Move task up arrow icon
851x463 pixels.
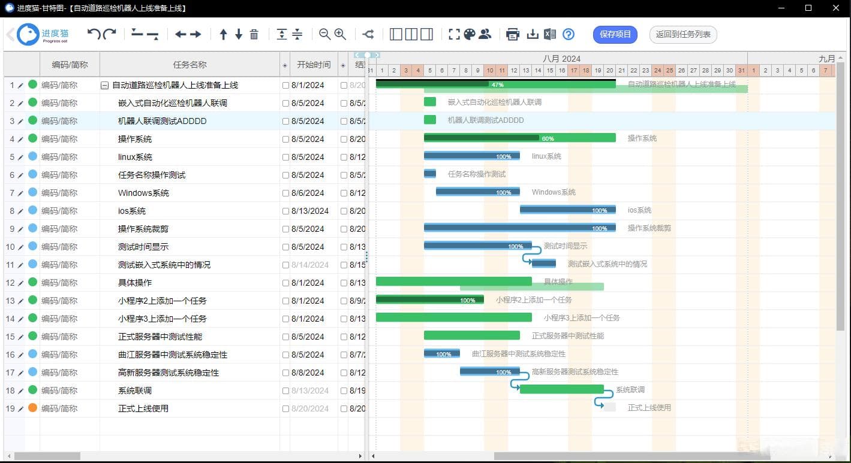223,35
